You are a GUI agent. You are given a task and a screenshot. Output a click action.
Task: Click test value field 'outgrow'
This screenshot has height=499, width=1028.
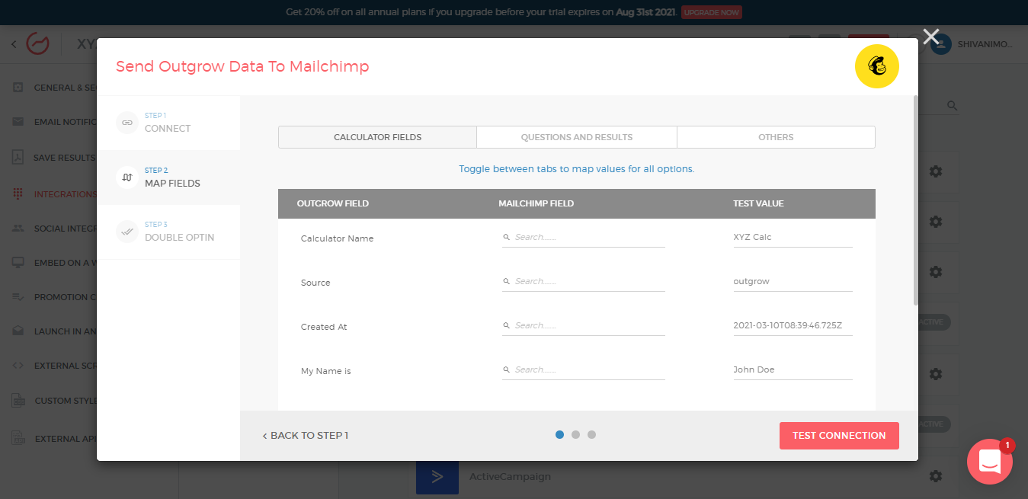pyautogui.click(x=793, y=282)
